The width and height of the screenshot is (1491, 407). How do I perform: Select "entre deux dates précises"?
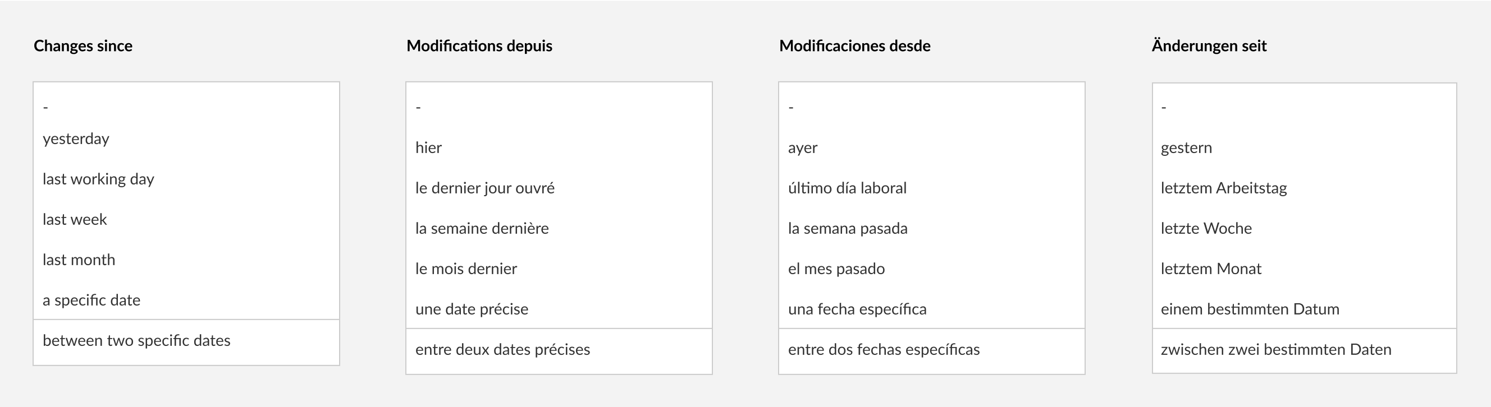click(x=502, y=349)
